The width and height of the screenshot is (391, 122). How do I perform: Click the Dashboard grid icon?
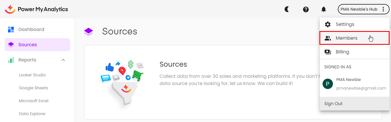(11, 29)
